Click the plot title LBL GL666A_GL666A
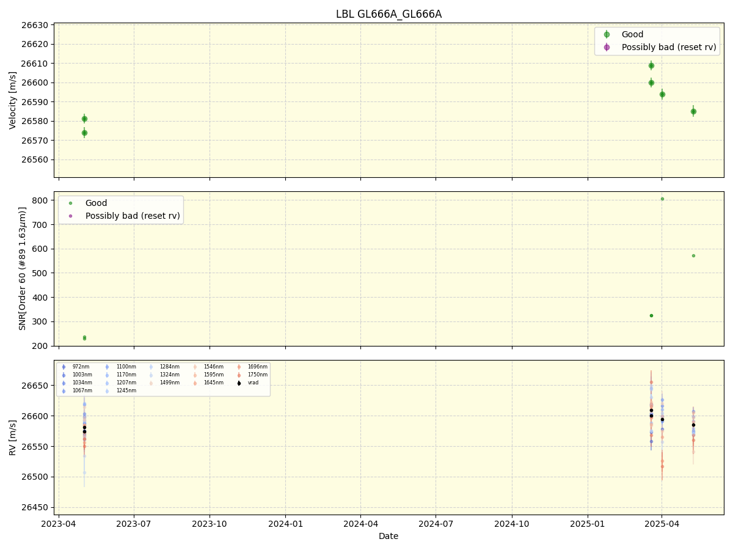Viewport: 733px width, 550px height. click(388, 14)
